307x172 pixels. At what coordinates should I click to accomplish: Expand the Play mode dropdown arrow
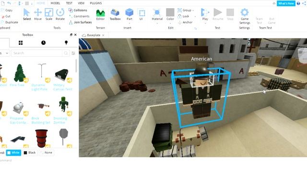click(x=205, y=23)
